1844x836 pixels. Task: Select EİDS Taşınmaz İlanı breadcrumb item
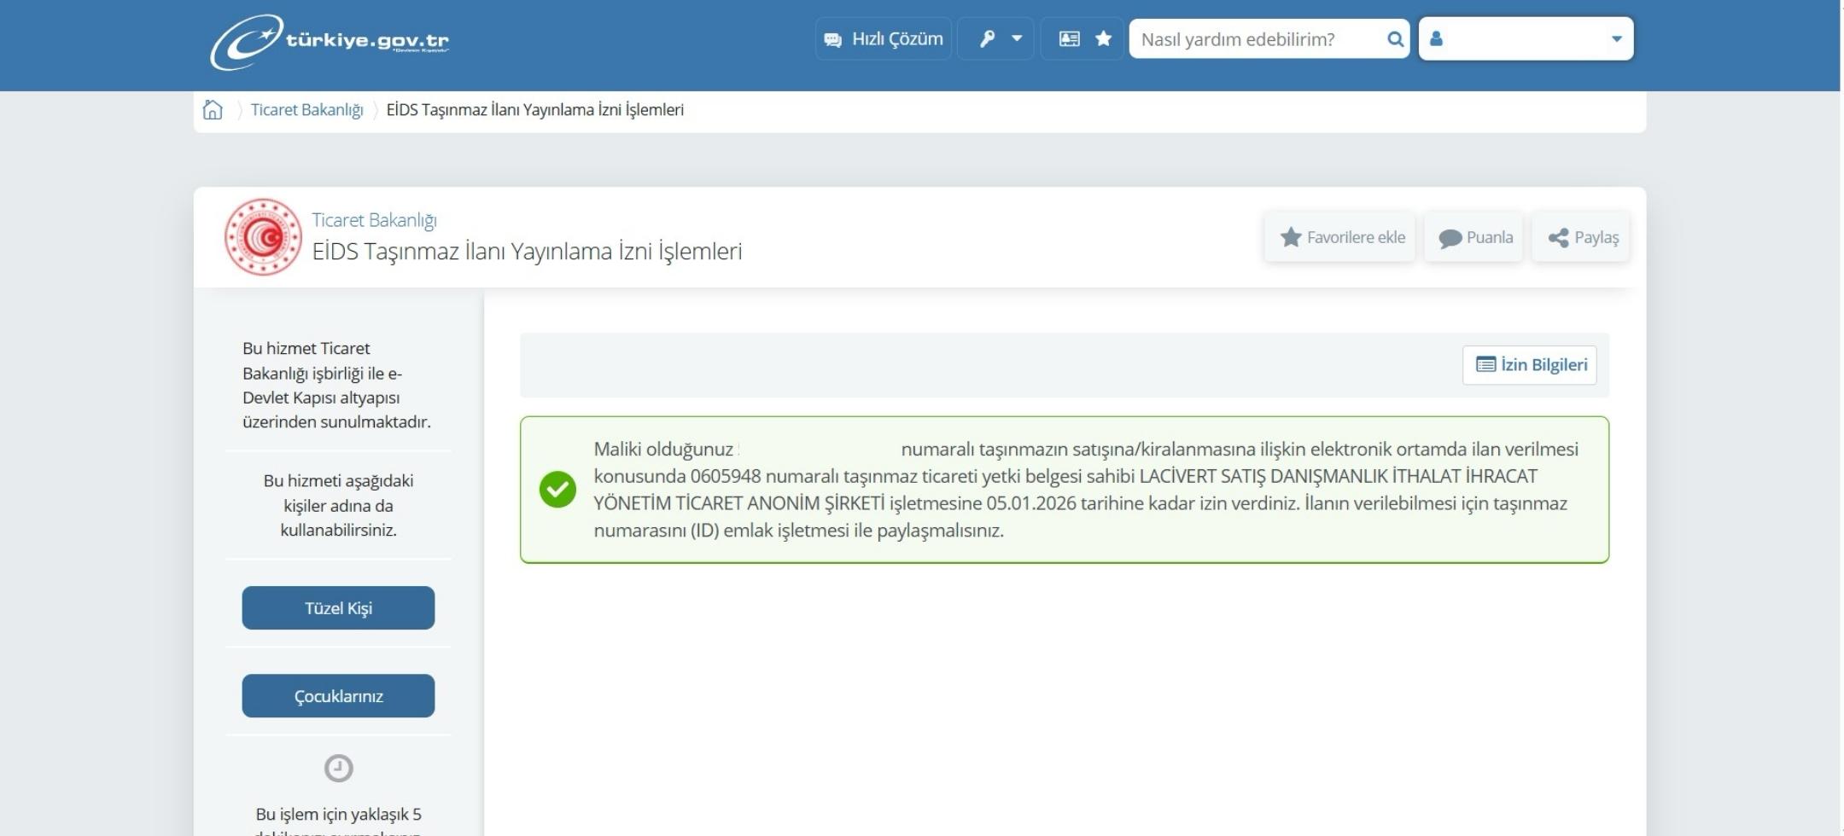[x=534, y=109]
